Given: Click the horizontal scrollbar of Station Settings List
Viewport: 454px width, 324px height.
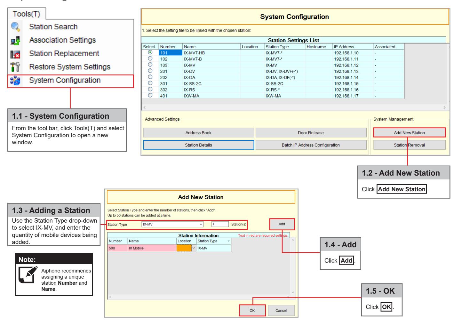Looking at the screenshot, I should 294,107.
